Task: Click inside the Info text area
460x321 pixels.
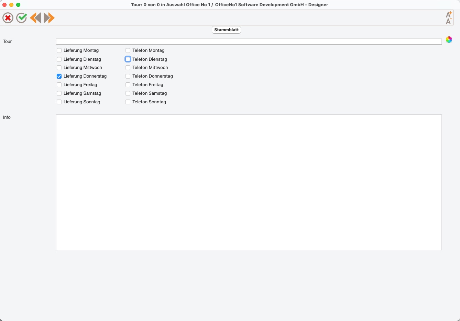Action: click(249, 182)
